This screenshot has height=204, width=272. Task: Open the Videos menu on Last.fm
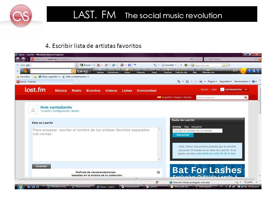coord(111,91)
